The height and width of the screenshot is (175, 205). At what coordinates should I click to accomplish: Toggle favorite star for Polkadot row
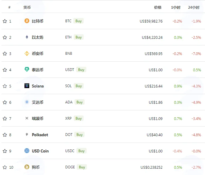pyautogui.click(x=5, y=135)
